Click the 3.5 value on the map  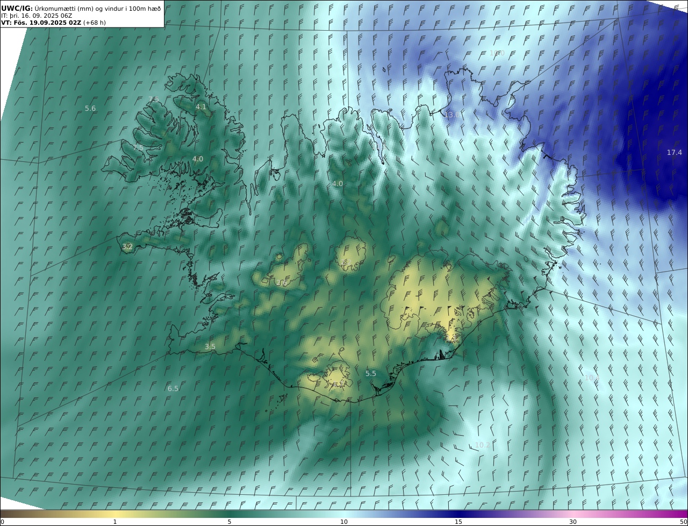click(x=210, y=347)
